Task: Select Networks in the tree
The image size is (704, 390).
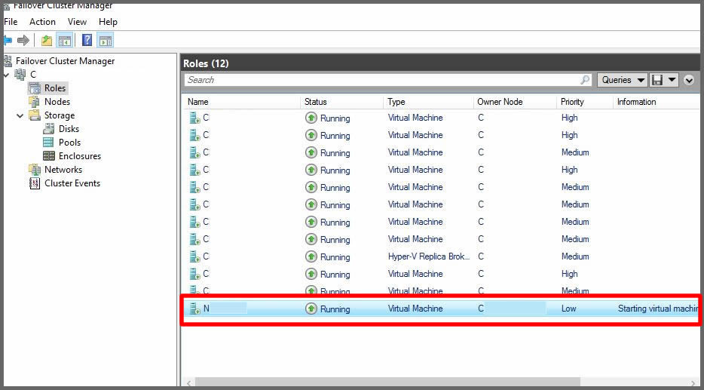Action: [x=63, y=170]
